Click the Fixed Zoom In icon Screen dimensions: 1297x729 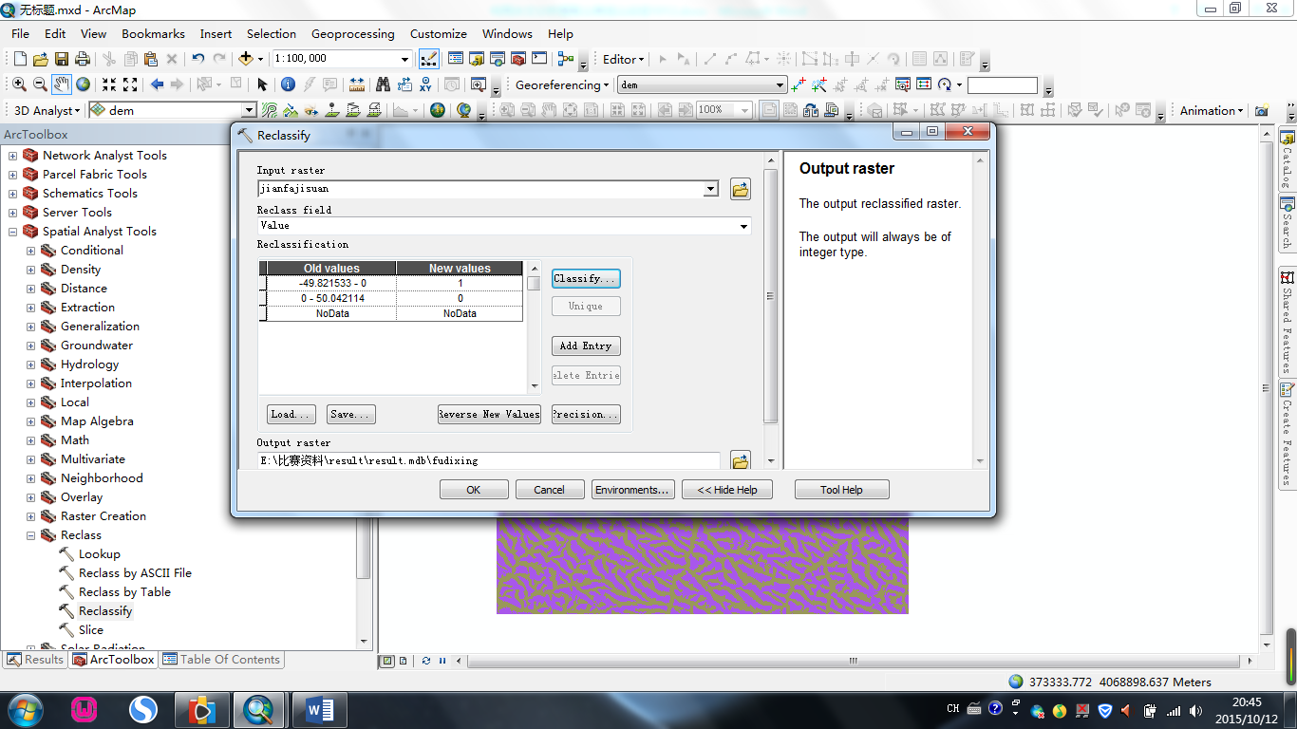click(109, 84)
